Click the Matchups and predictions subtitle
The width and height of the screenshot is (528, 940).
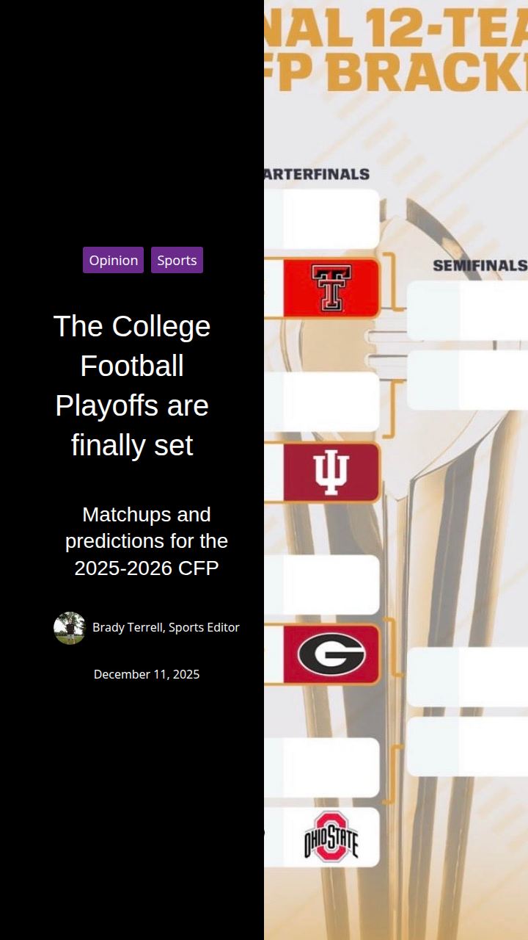pos(147,541)
